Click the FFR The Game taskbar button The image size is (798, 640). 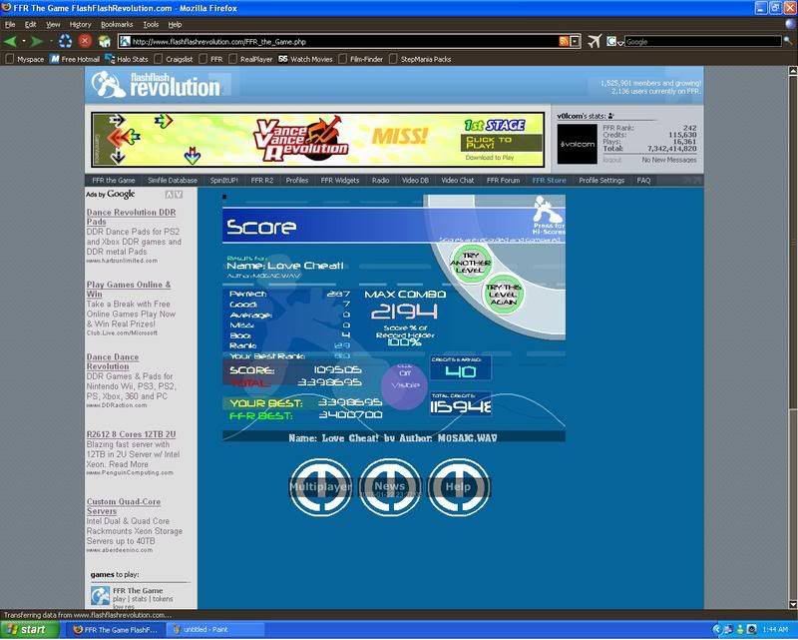117,630
